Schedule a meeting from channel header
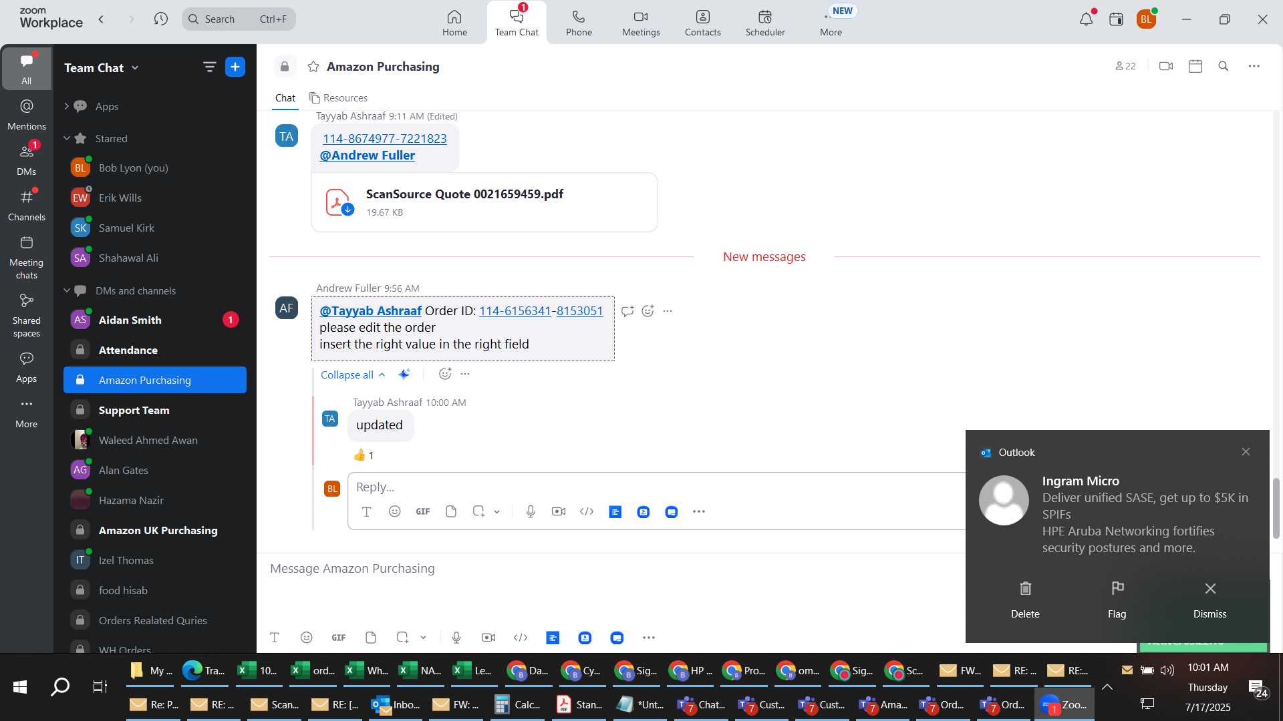 pyautogui.click(x=1195, y=66)
